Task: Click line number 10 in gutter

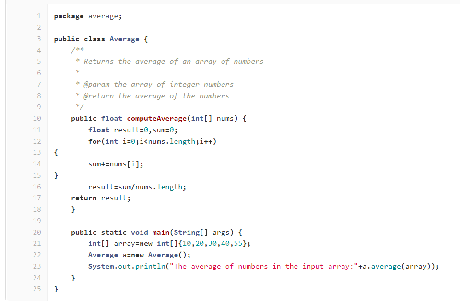Action: pyautogui.click(x=37, y=118)
